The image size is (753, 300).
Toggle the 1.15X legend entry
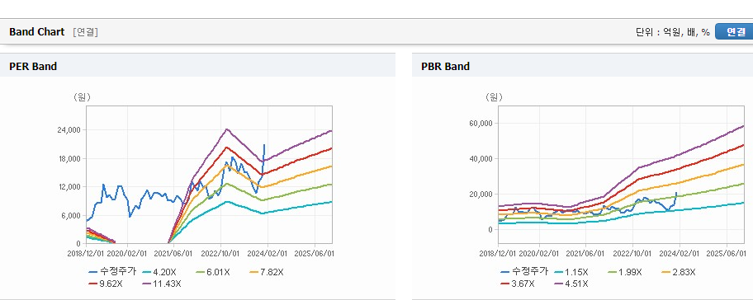coord(571,272)
